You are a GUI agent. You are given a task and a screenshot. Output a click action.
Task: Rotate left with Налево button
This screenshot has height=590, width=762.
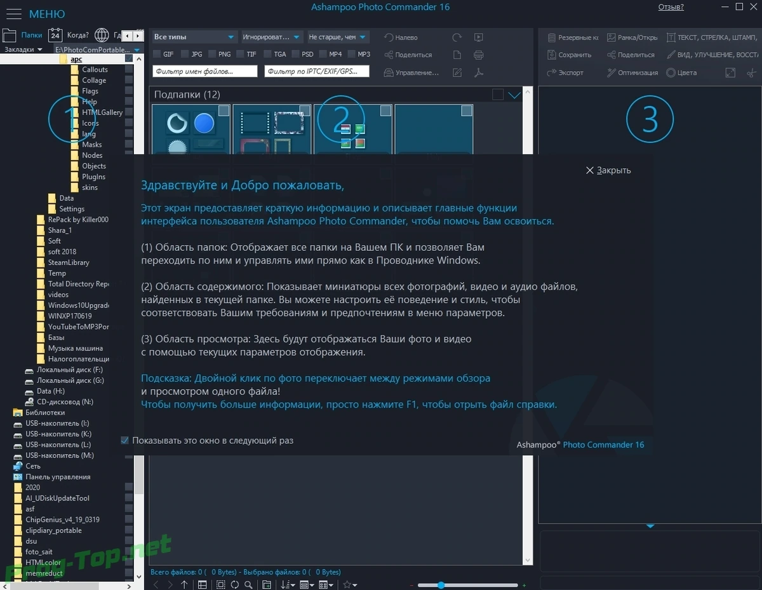401,37
